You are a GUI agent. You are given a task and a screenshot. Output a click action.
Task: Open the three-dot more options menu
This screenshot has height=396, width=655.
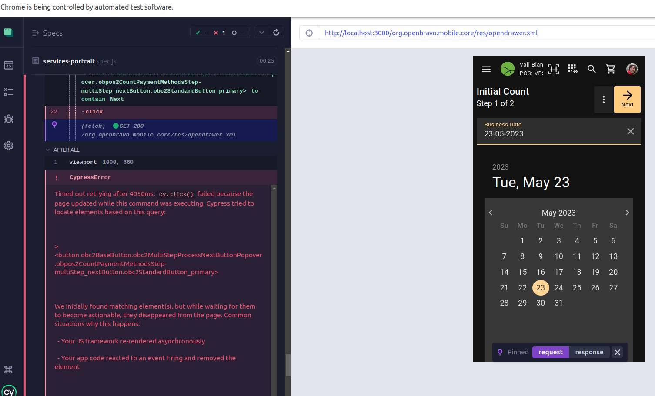pos(603,100)
